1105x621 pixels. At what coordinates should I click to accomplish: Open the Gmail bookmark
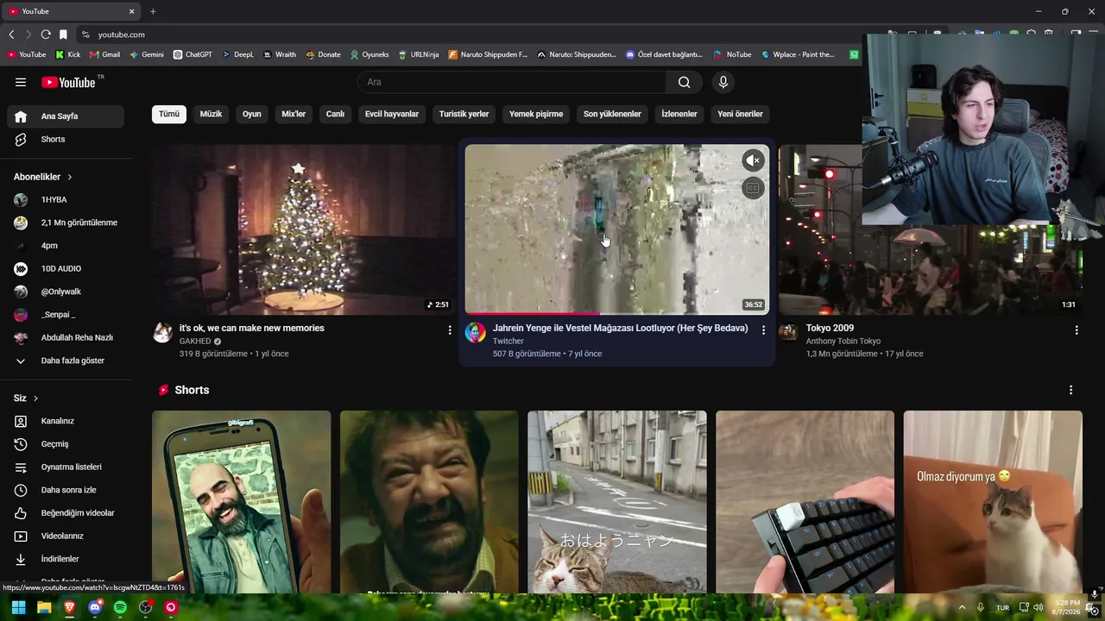click(104, 54)
